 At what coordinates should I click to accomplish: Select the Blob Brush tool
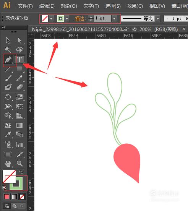[8, 87]
